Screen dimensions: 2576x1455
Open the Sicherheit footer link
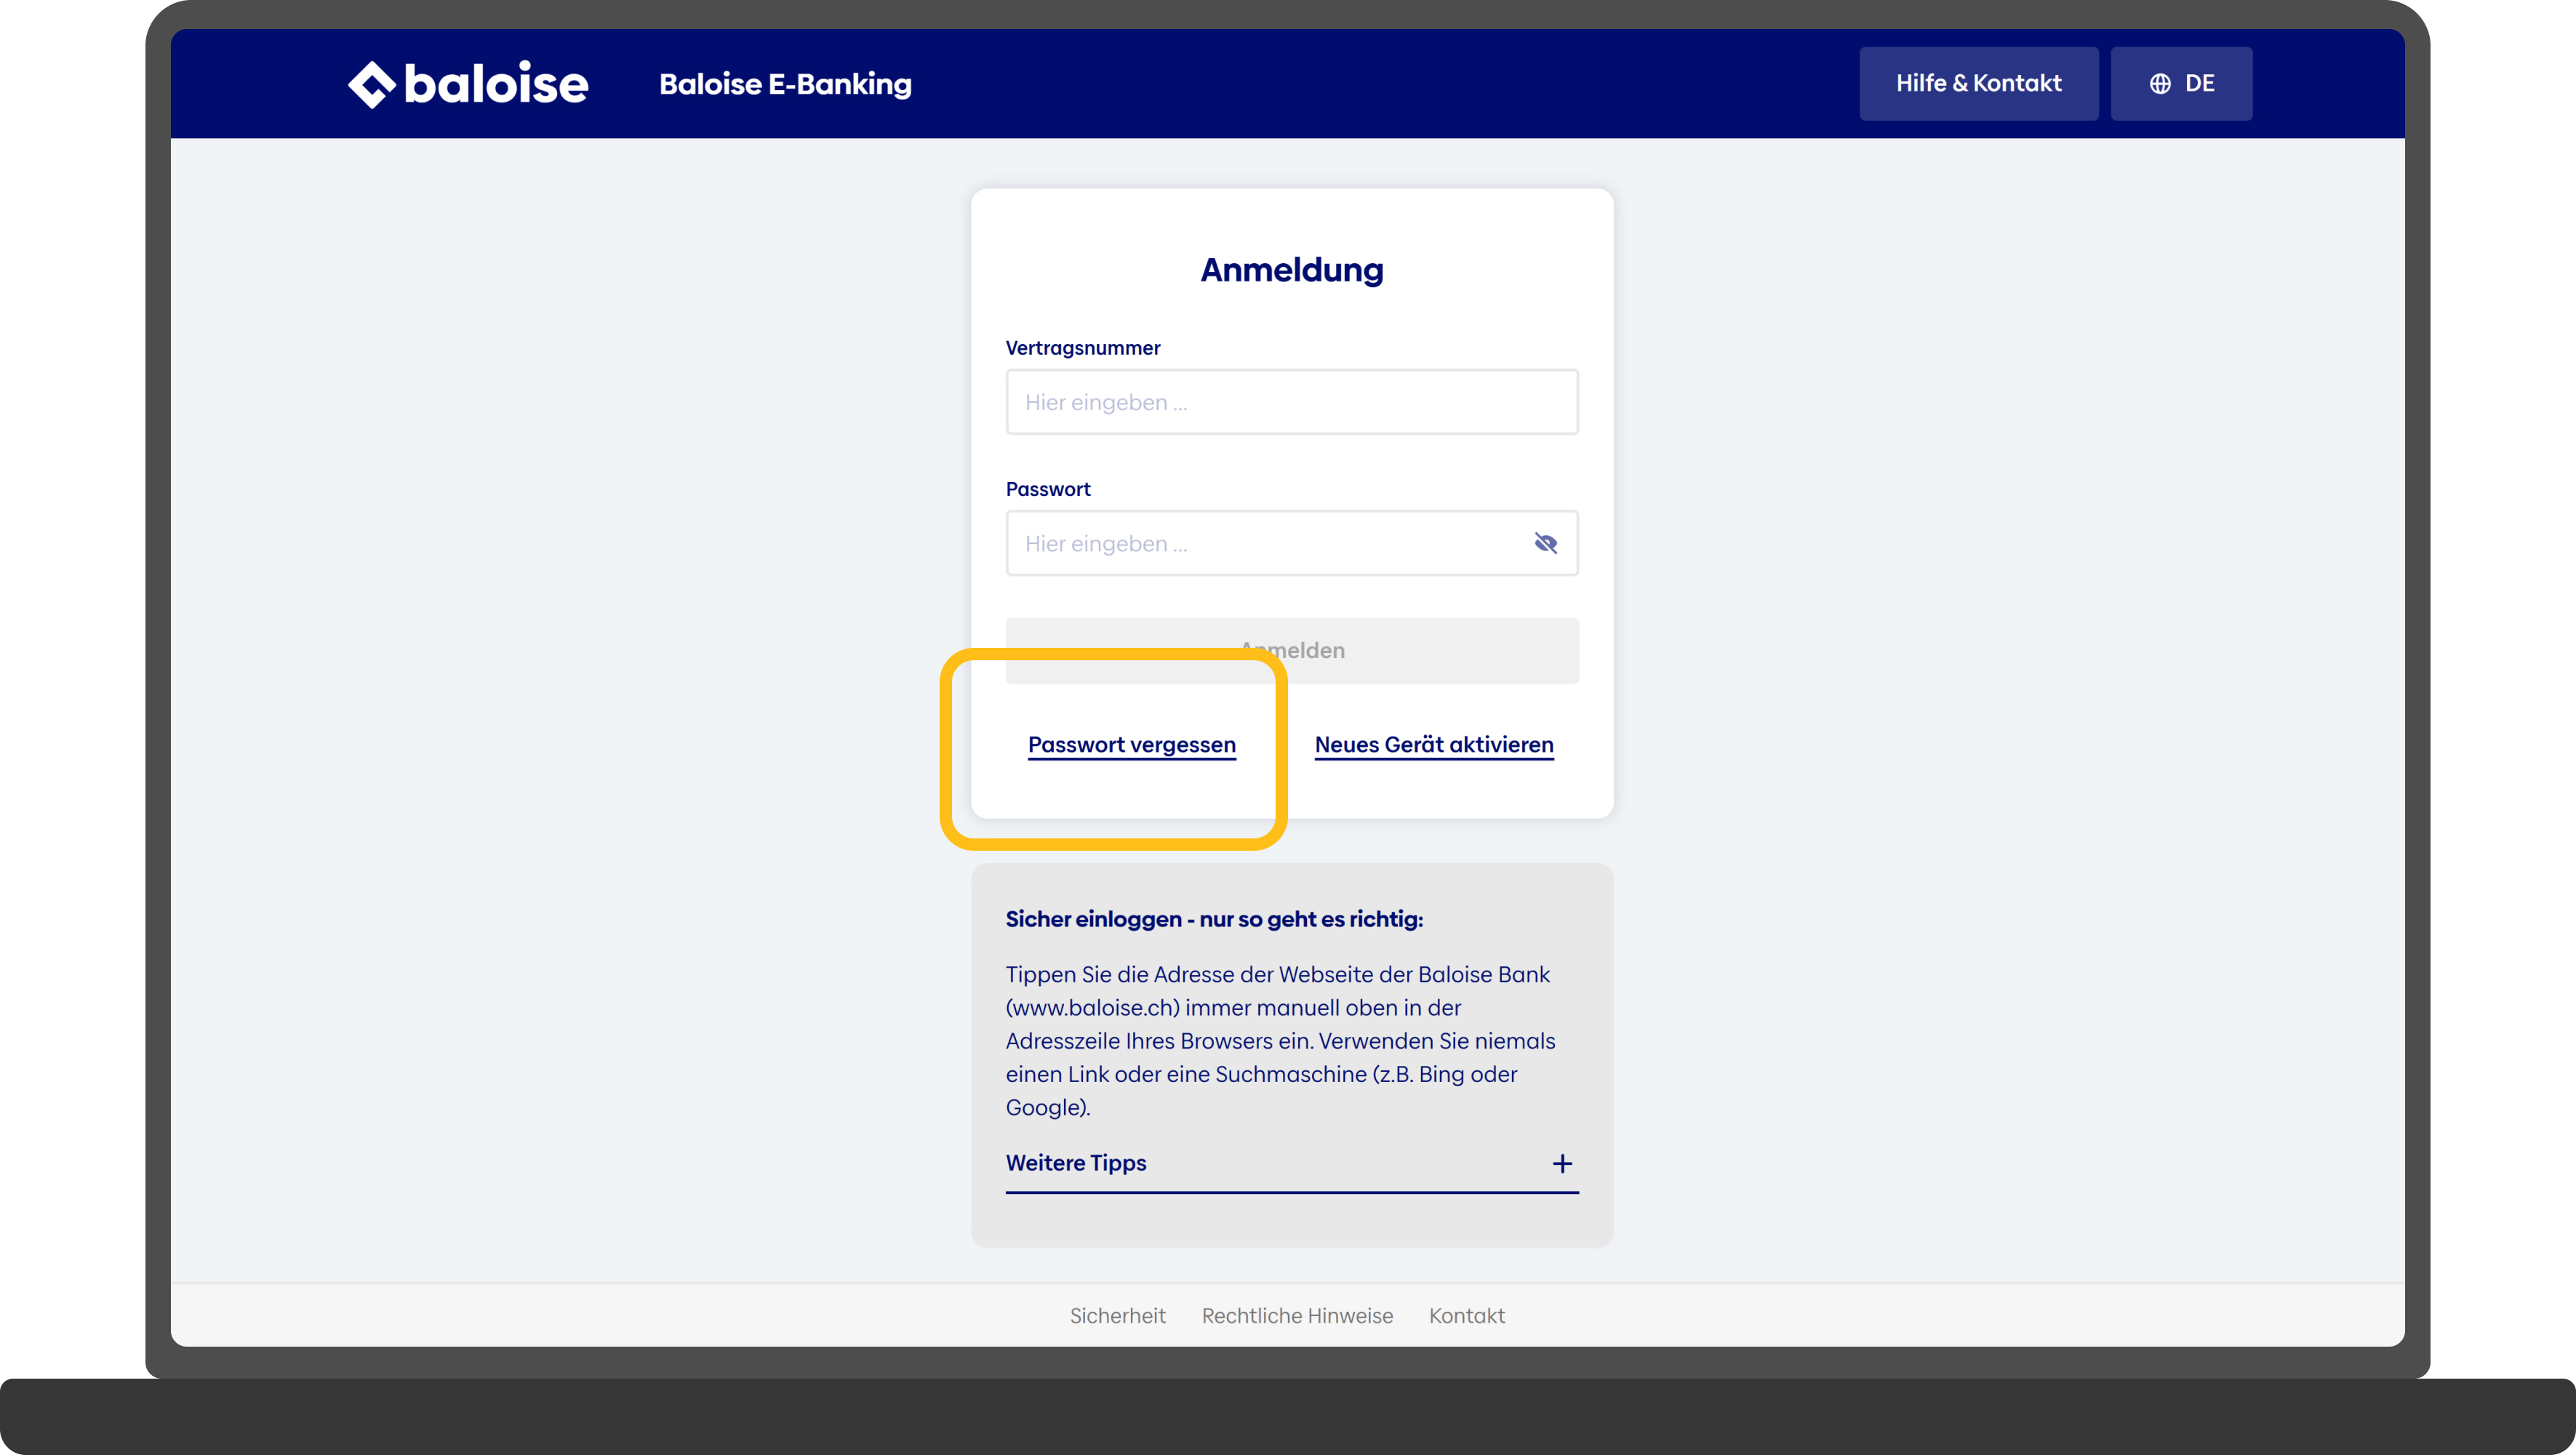pyautogui.click(x=1118, y=1316)
